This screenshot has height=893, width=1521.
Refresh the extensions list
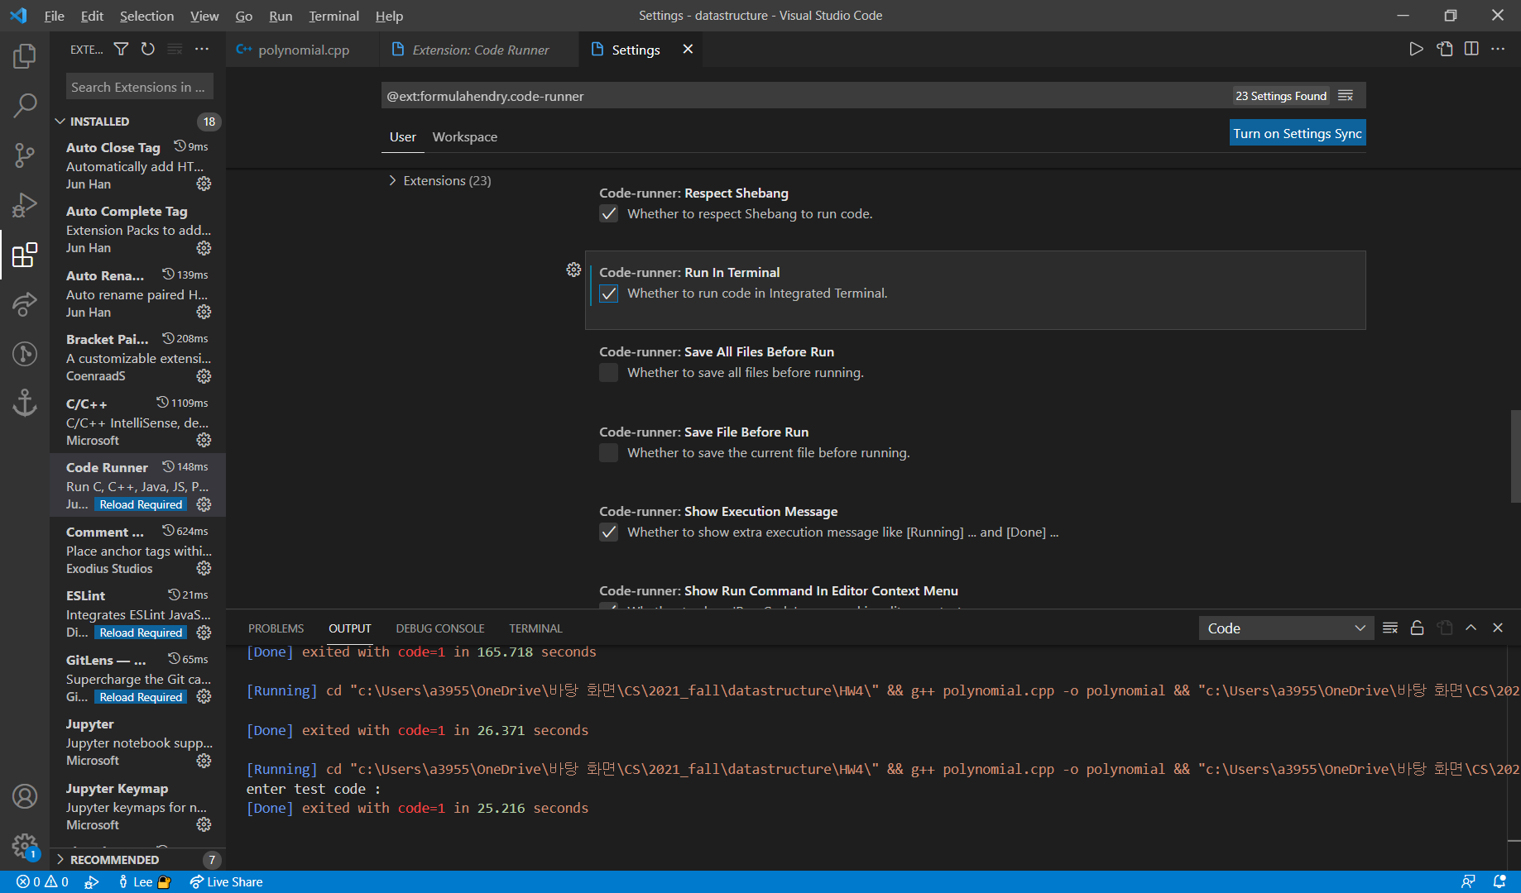[148, 50]
